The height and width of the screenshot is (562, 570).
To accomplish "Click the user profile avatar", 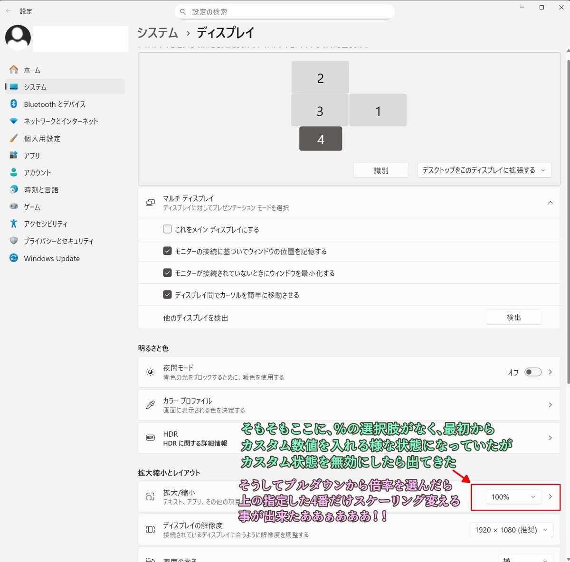I will click(18, 37).
